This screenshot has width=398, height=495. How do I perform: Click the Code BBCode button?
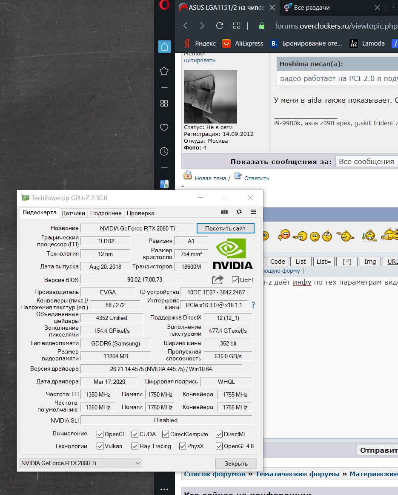[x=278, y=262]
